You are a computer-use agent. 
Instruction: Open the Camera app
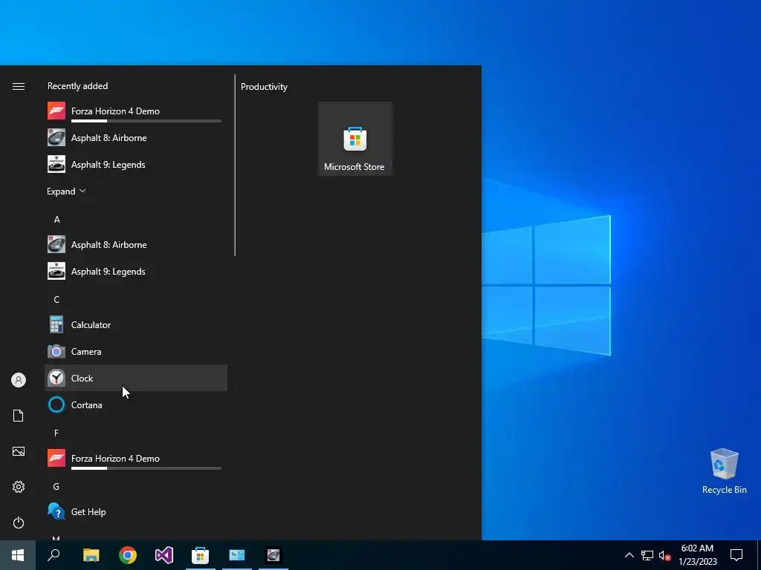point(136,351)
